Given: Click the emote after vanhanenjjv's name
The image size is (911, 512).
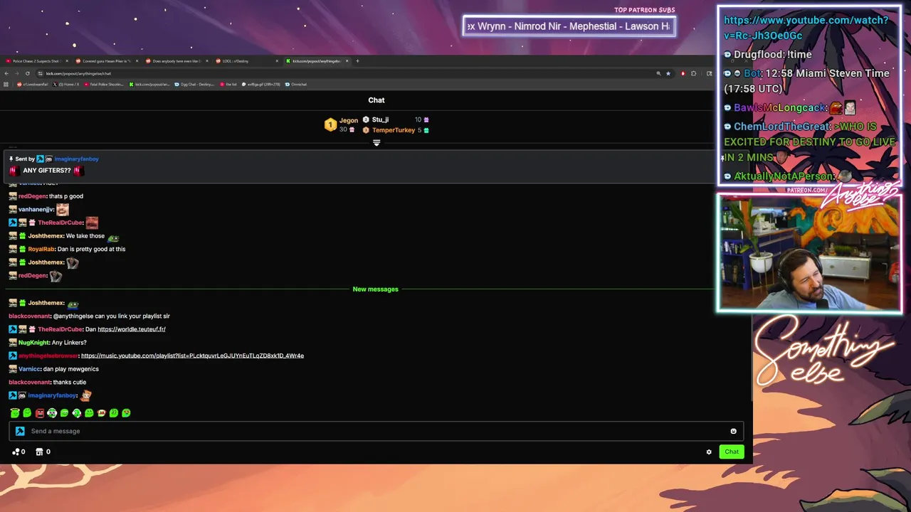Looking at the screenshot, I should 63,209.
